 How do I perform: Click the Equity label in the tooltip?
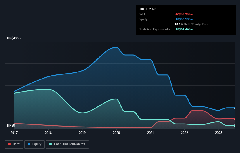point(143,19)
